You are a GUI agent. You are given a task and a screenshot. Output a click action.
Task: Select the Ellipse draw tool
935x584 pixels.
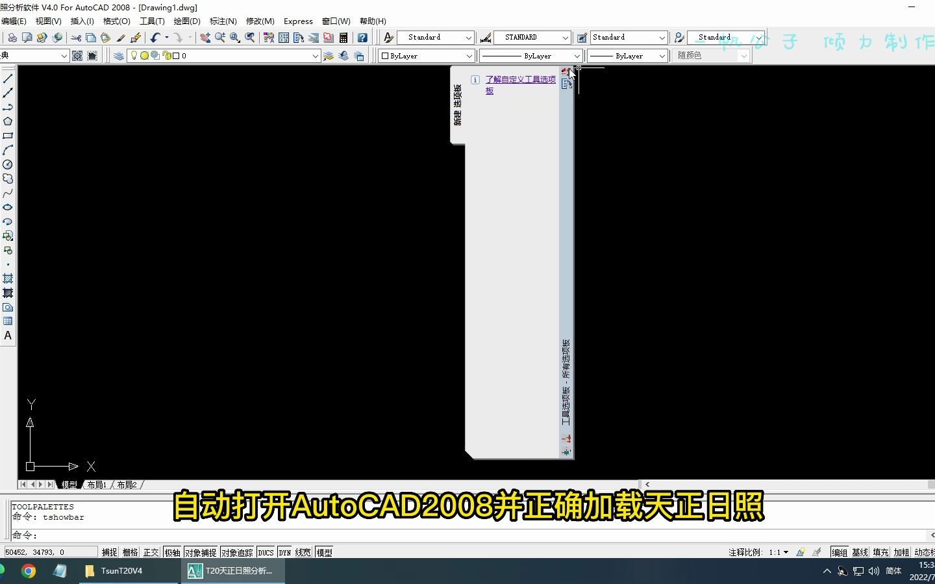(8, 207)
